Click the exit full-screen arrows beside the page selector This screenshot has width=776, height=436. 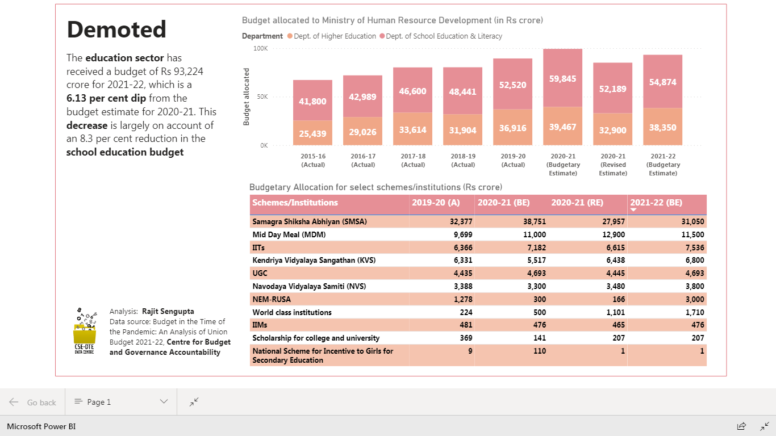pos(194,402)
